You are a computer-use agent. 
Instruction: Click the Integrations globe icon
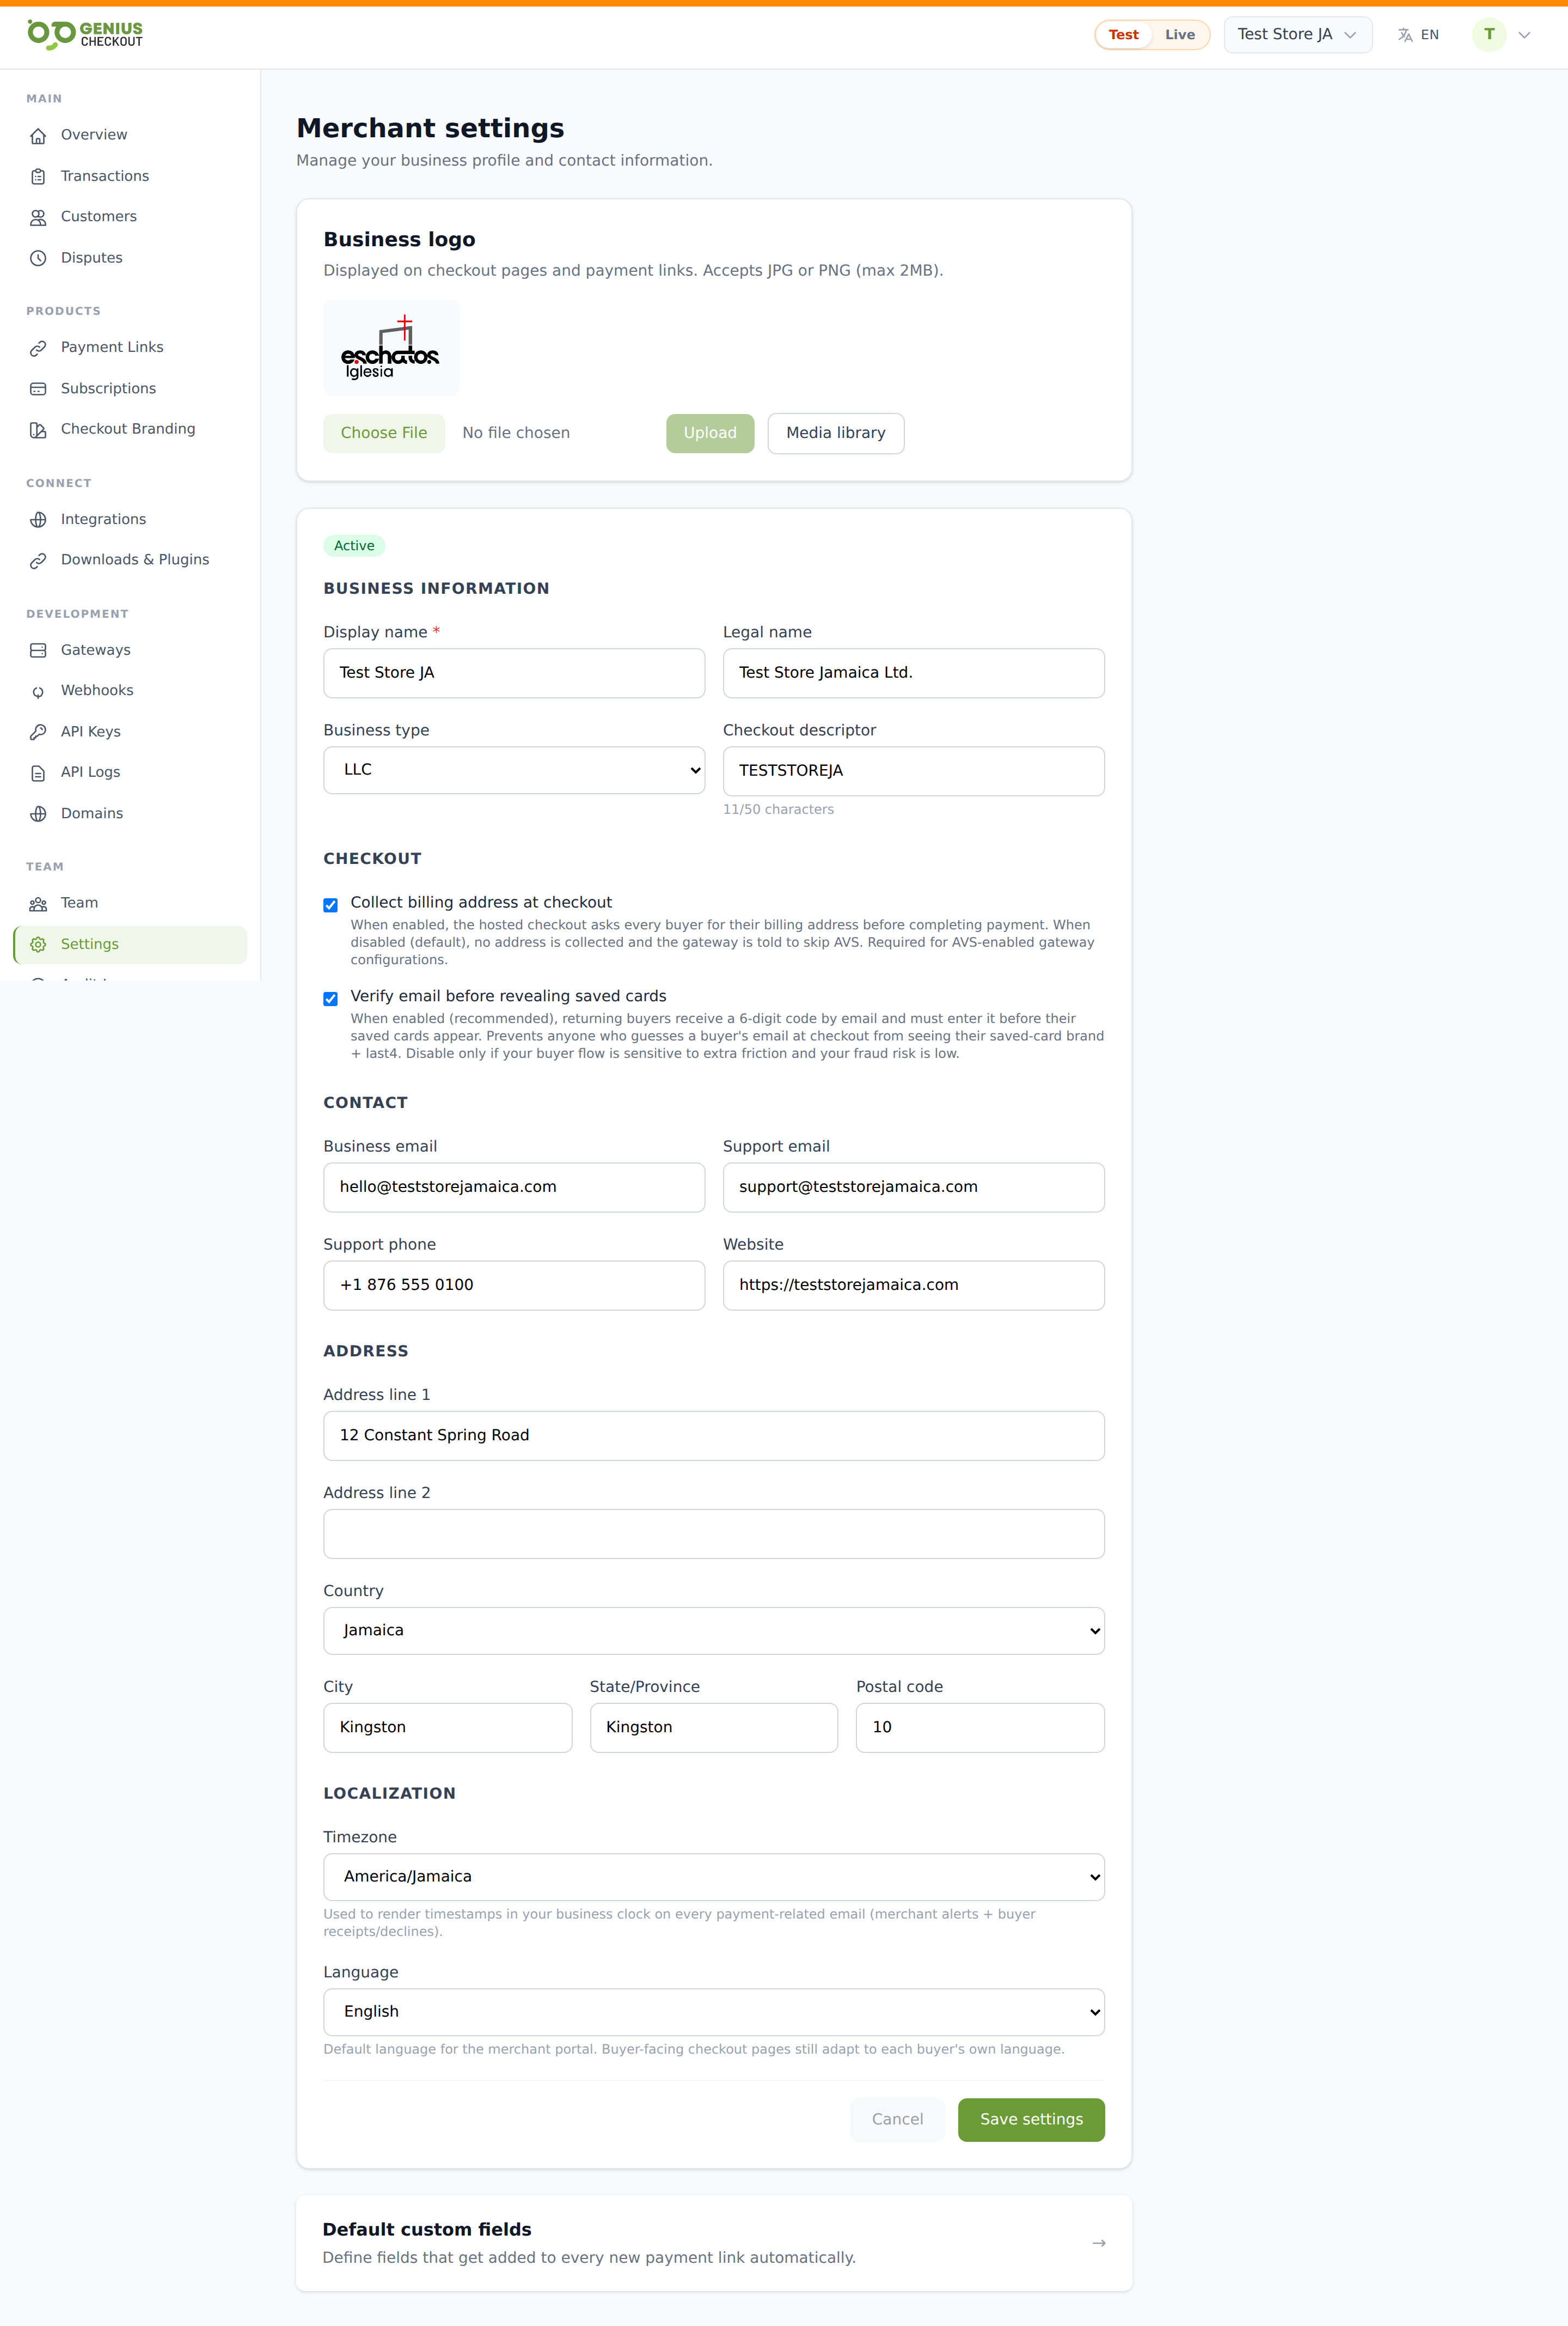tap(38, 519)
